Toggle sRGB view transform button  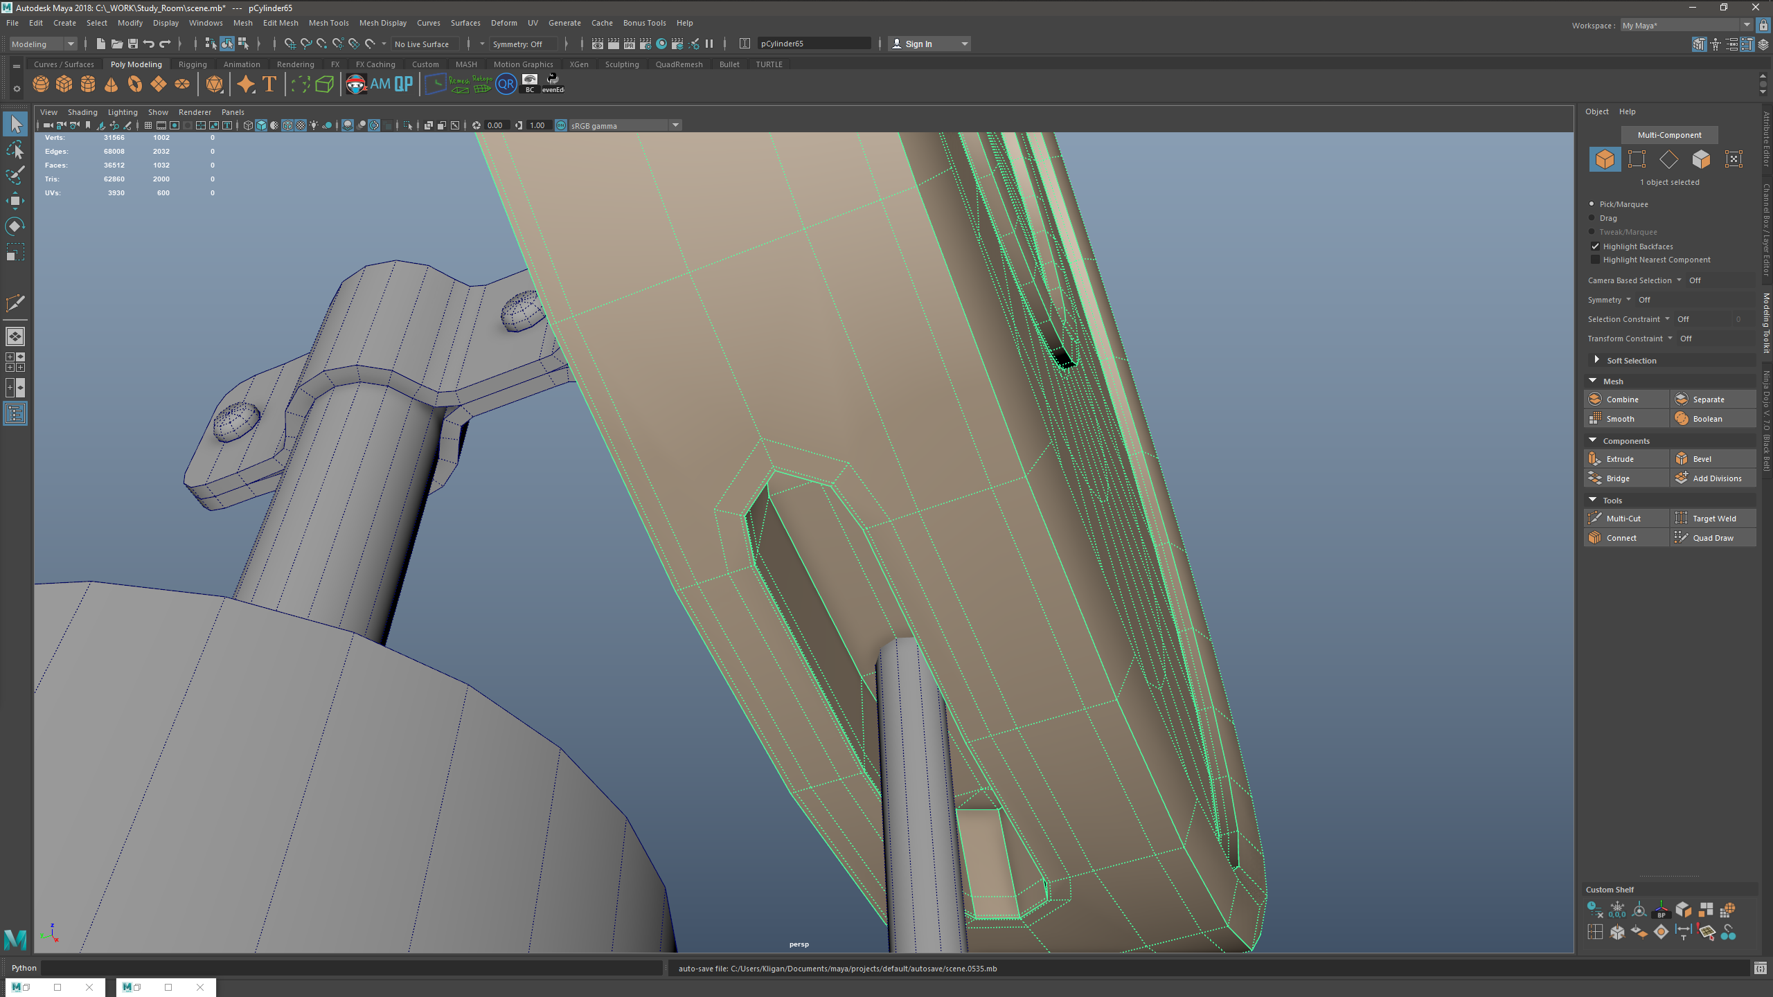[561, 125]
